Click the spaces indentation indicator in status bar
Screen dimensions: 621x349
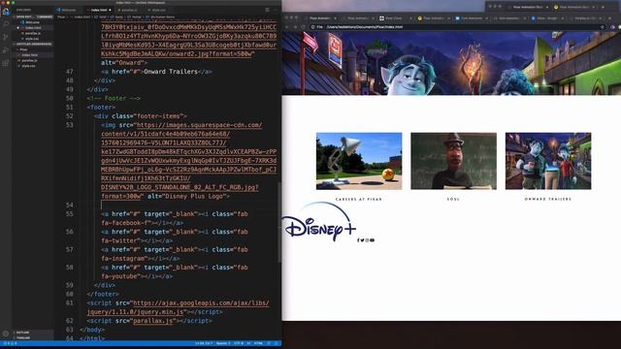(223, 343)
